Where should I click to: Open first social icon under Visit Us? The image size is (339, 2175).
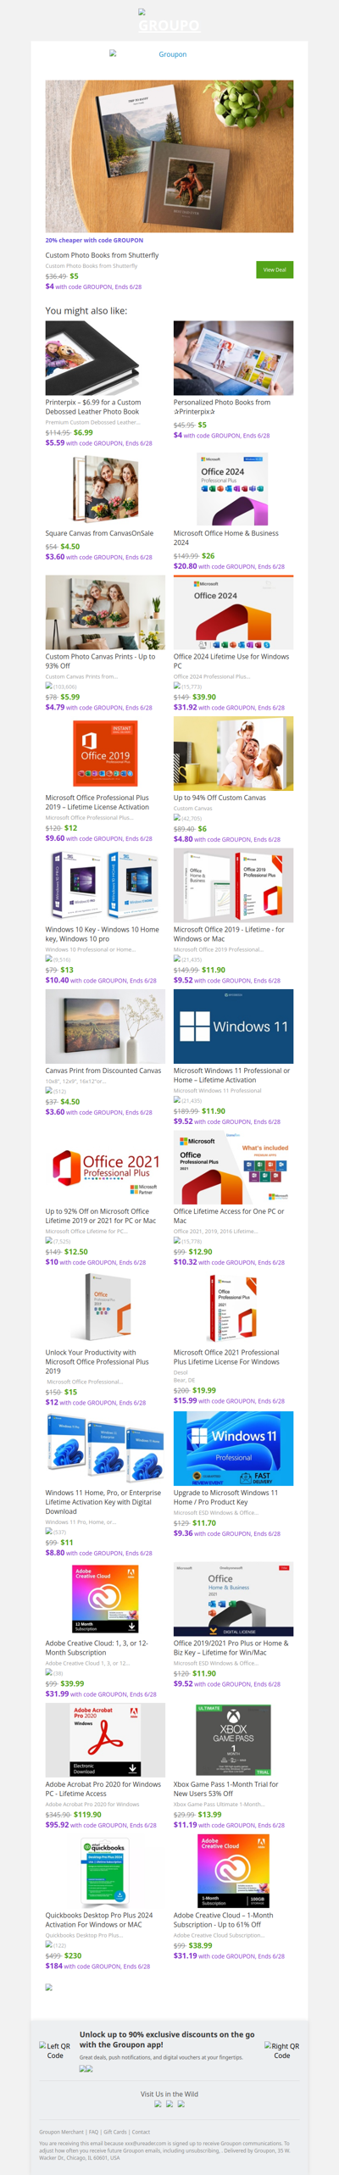[158, 2104]
